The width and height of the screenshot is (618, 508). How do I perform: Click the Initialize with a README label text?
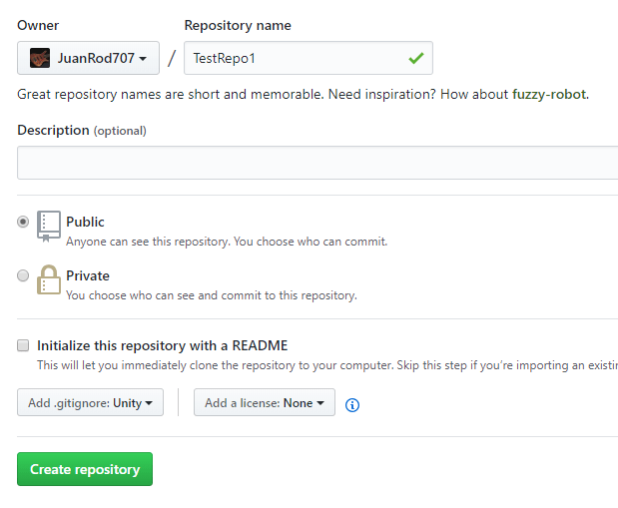162,345
